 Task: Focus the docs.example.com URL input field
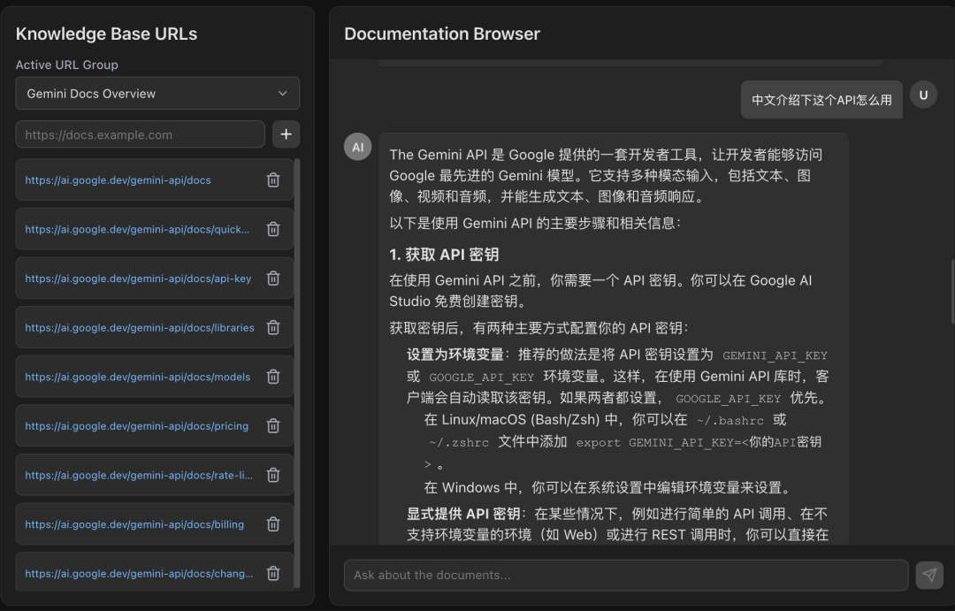point(140,134)
